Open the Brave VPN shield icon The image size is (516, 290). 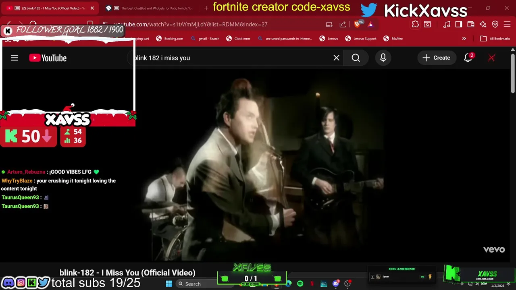495,24
